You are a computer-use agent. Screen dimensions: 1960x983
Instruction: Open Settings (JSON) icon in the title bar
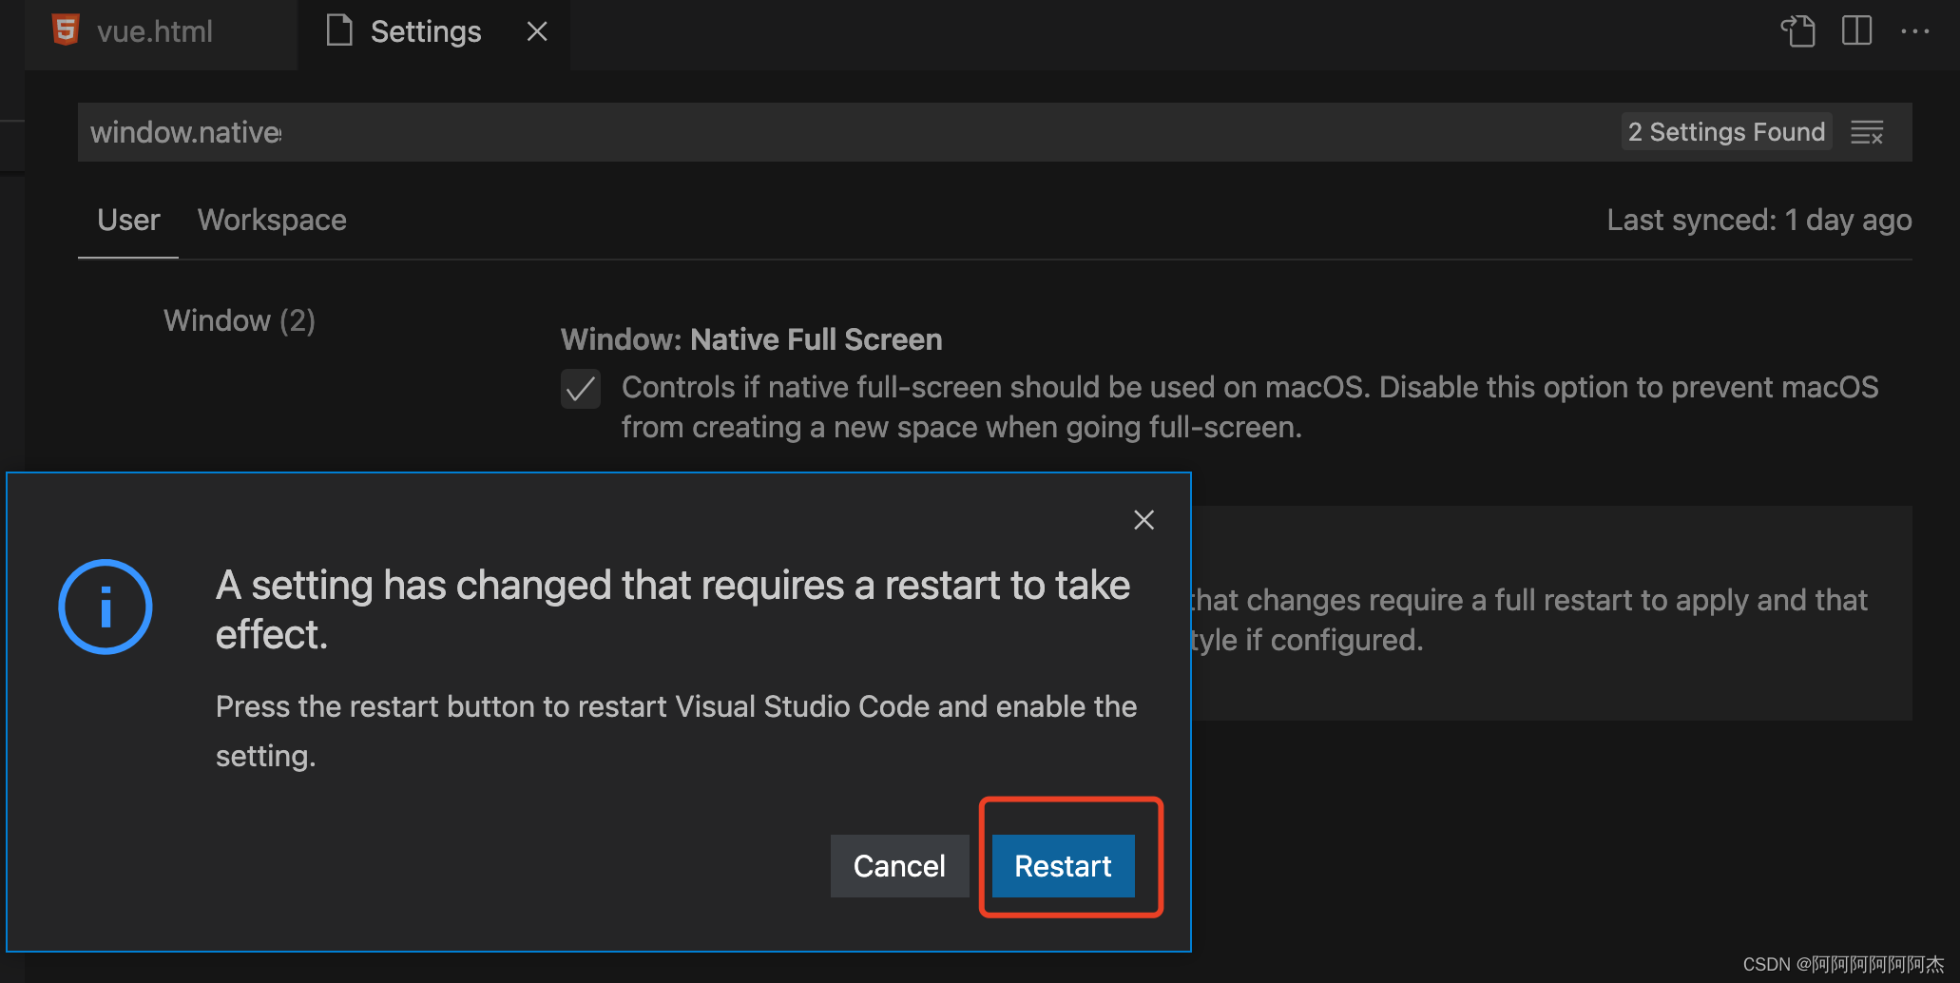point(1797,31)
